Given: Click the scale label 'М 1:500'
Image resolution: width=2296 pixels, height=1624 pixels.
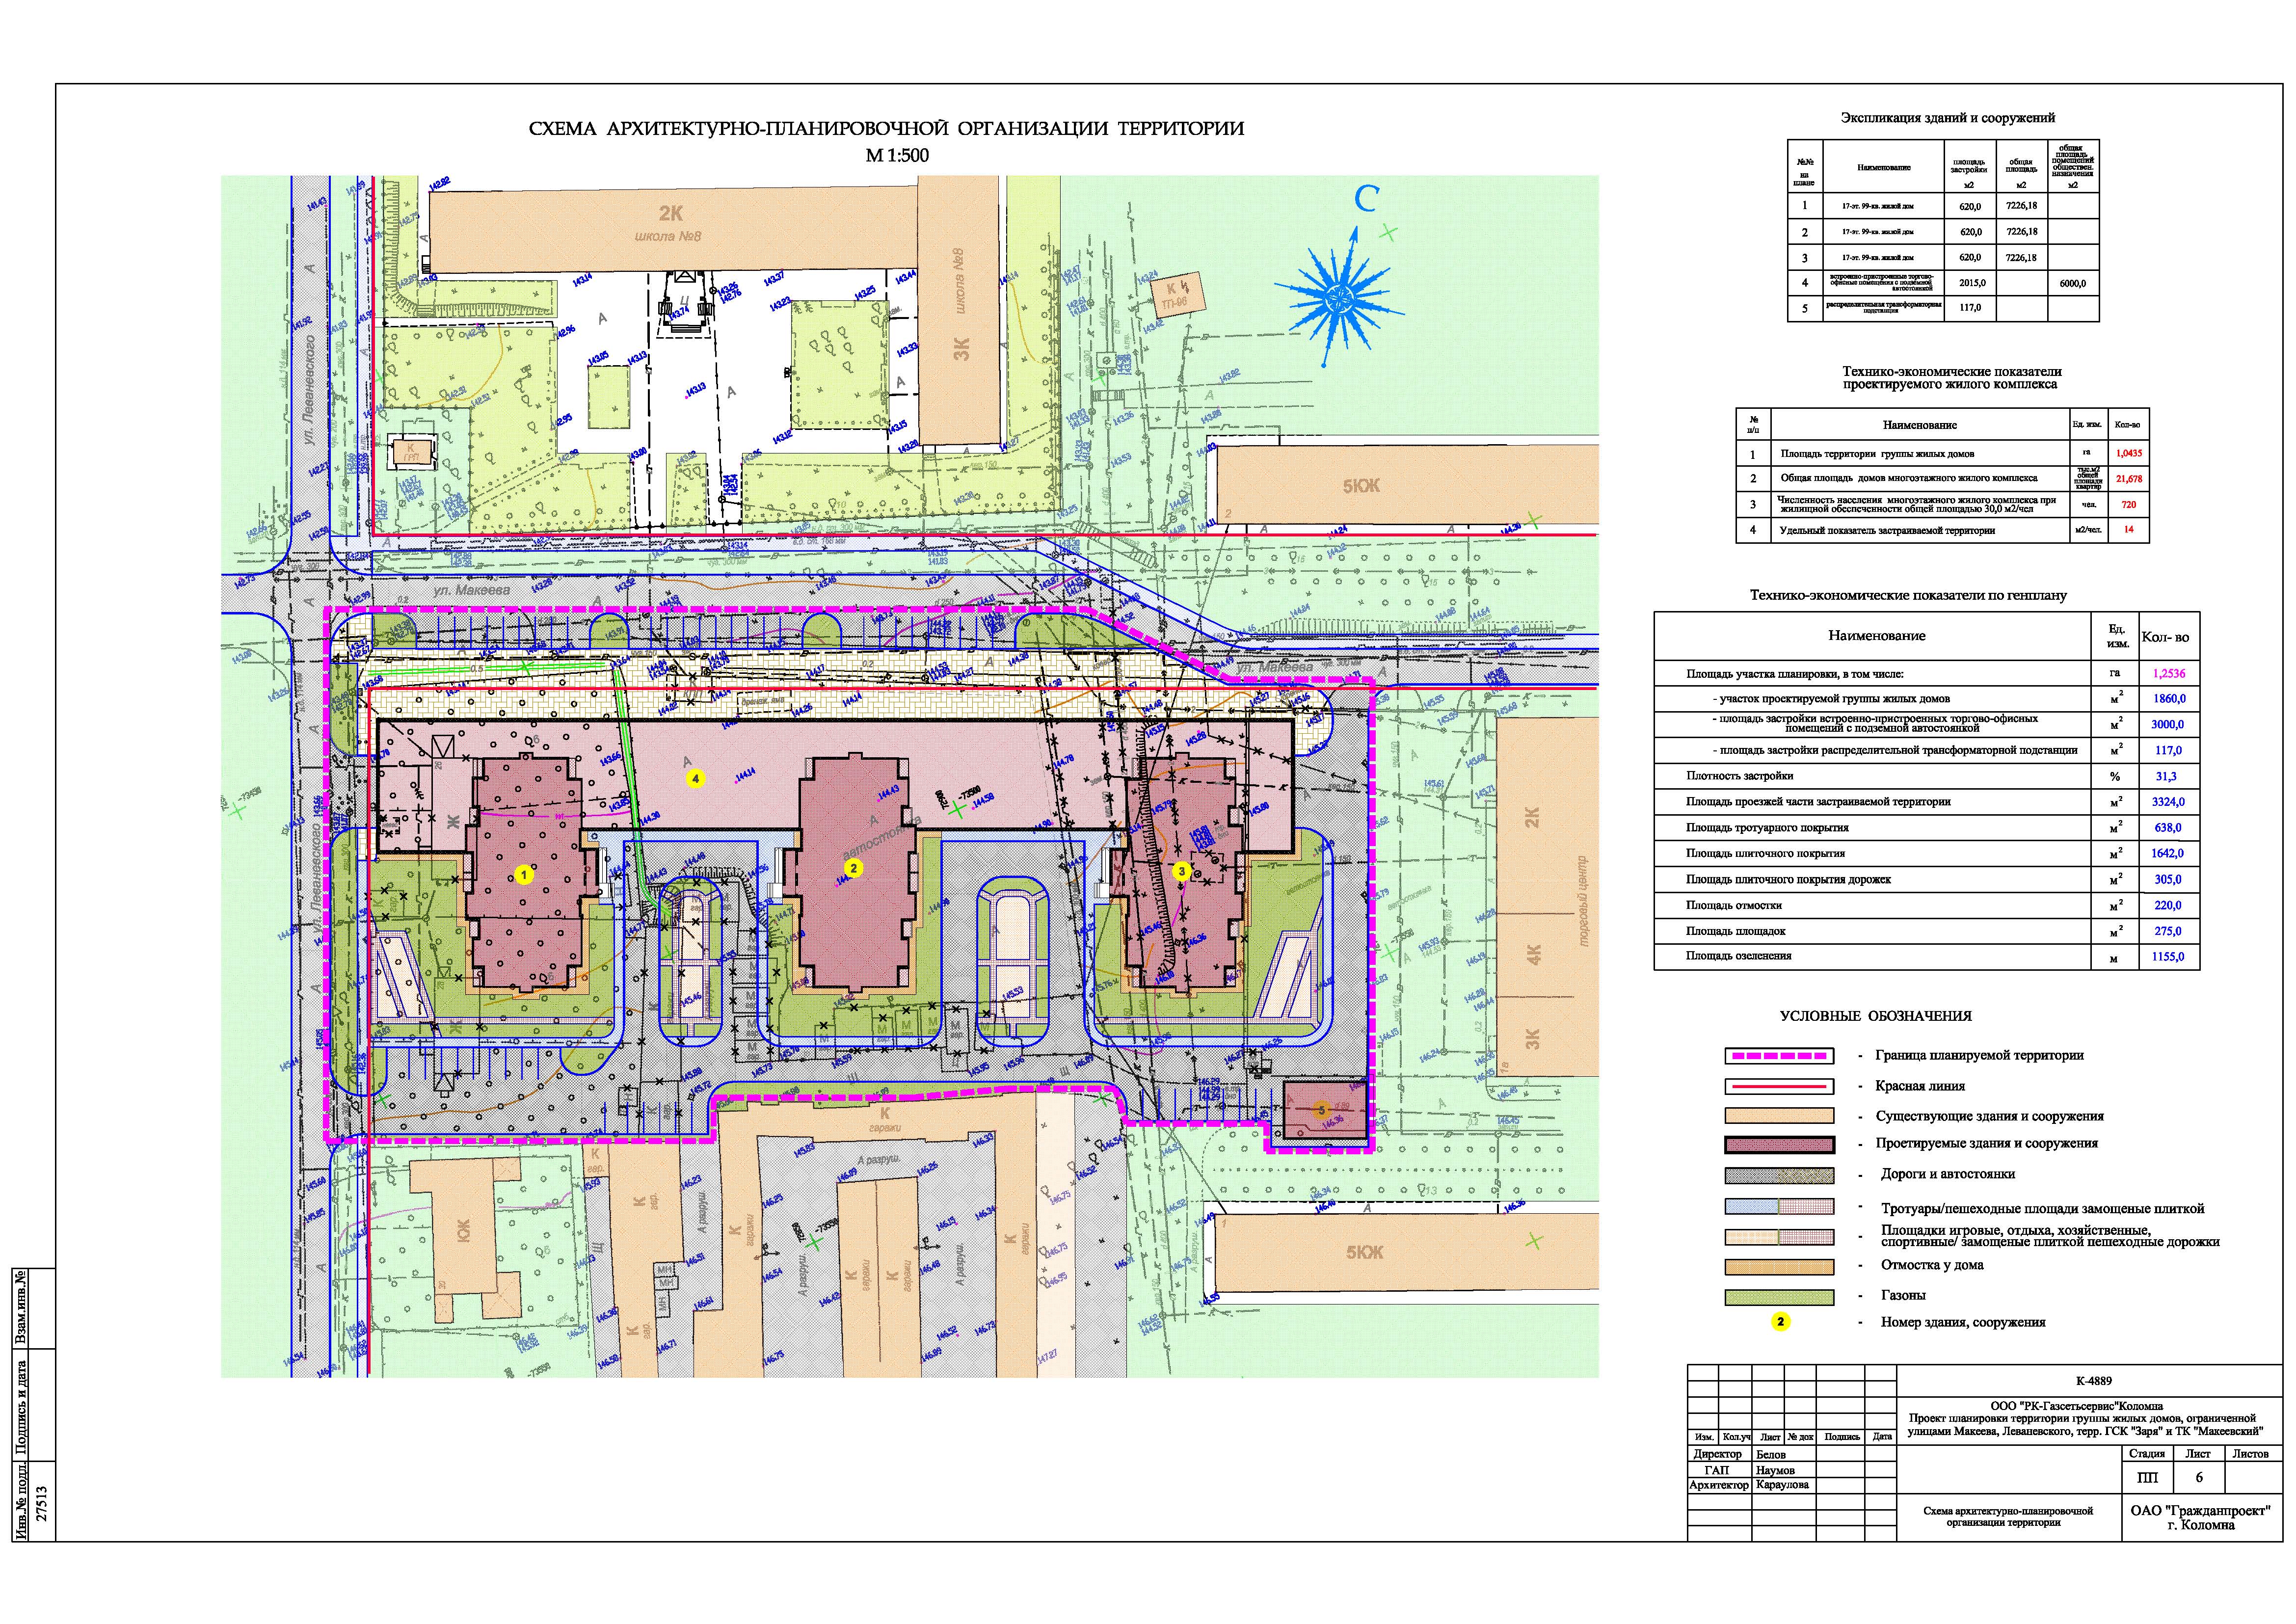Looking at the screenshot, I should pos(897,156).
